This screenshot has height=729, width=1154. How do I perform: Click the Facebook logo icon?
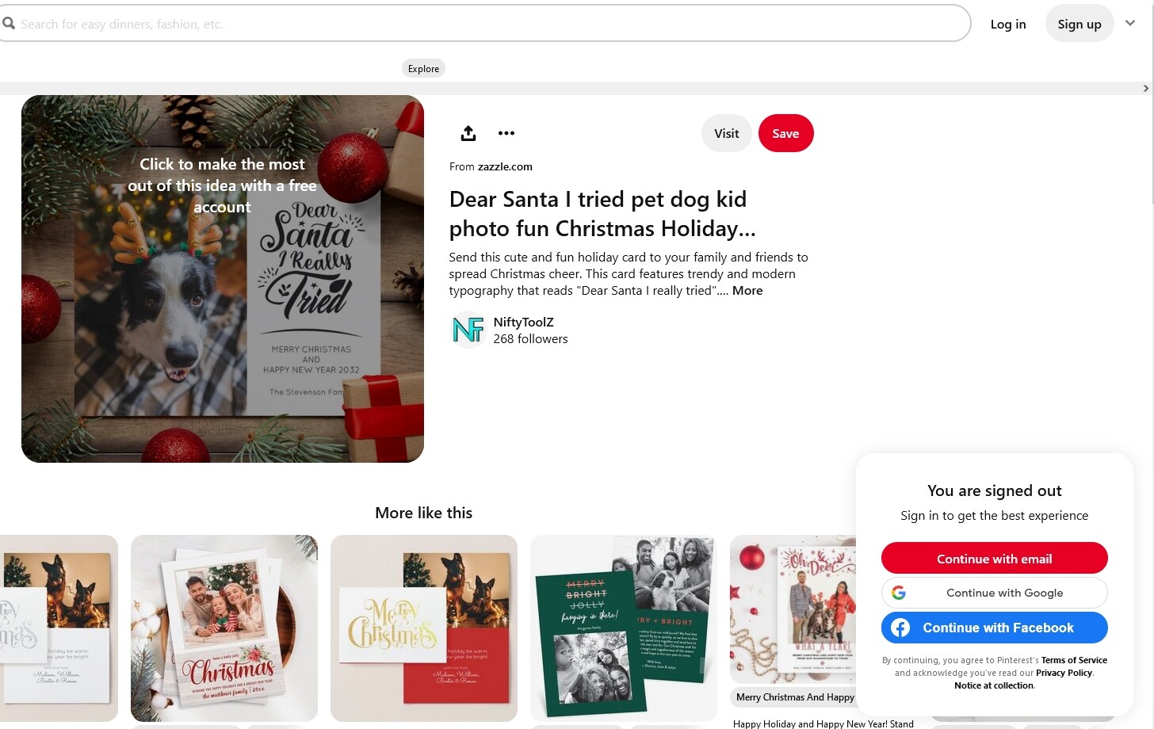(x=900, y=628)
